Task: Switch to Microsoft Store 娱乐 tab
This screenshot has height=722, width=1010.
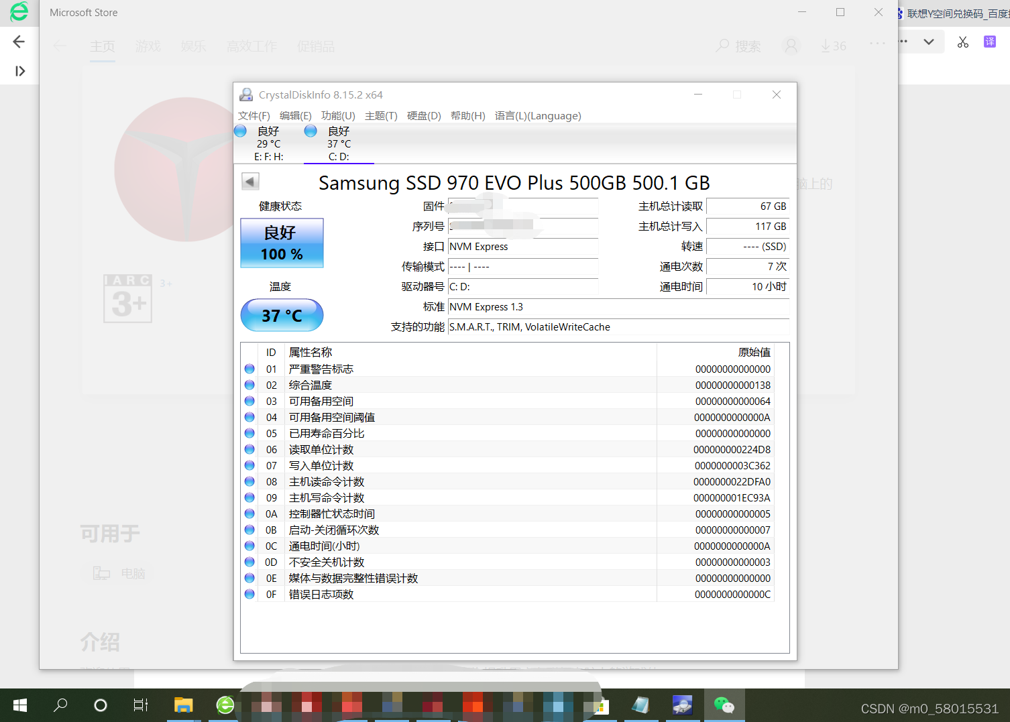Action: point(194,46)
